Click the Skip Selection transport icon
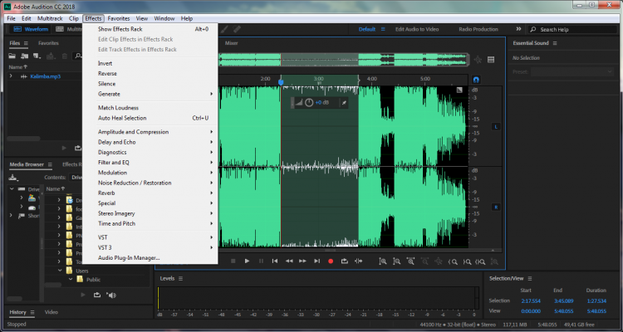 (358, 261)
